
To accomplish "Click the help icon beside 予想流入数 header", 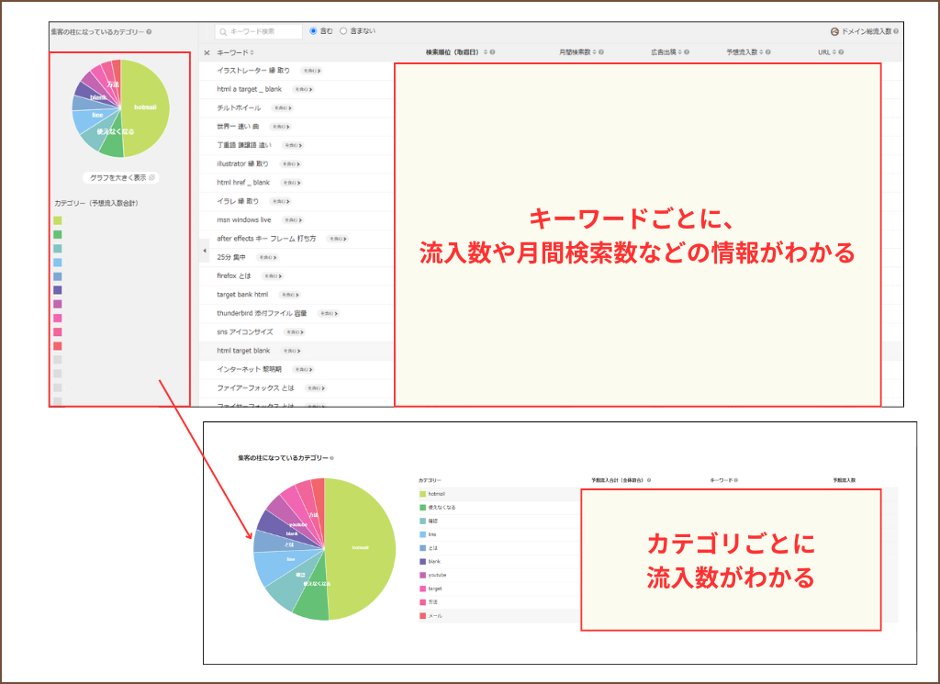I will (770, 51).
